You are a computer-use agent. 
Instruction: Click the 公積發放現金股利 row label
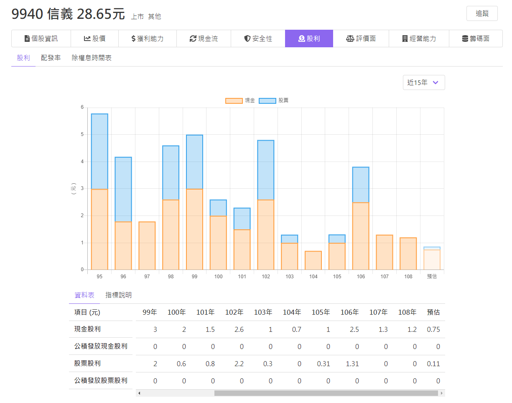pos(101,347)
